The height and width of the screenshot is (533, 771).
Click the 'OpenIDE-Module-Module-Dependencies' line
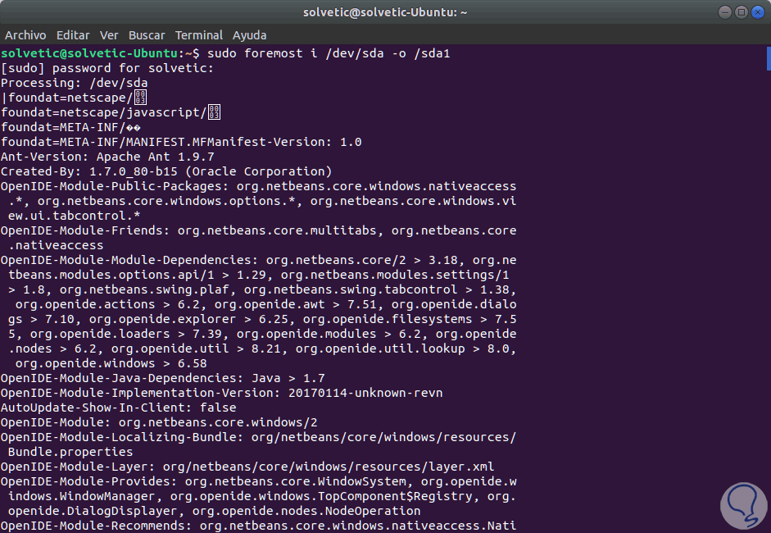[259, 260]
